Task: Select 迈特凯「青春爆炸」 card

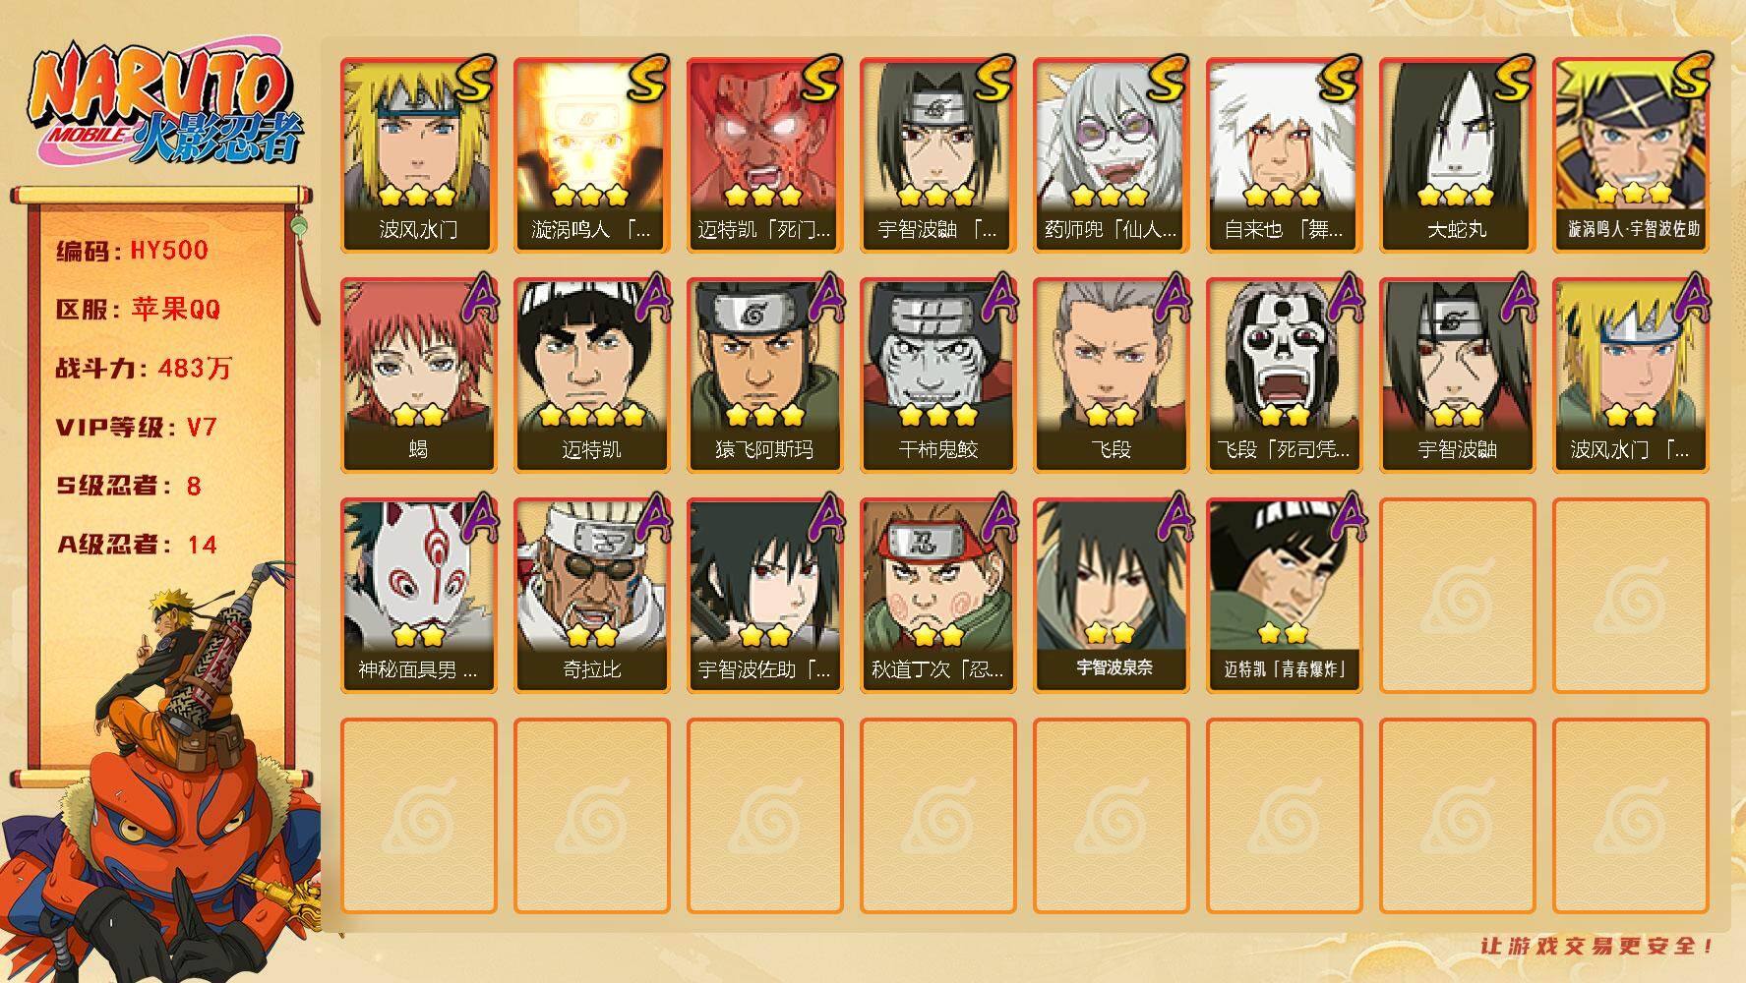Action: pos(1284,596)
